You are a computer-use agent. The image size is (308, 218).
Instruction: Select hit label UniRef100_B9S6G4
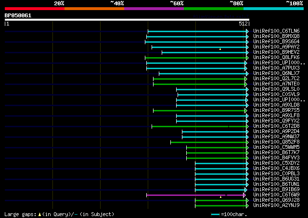click(x=276, y=42)
